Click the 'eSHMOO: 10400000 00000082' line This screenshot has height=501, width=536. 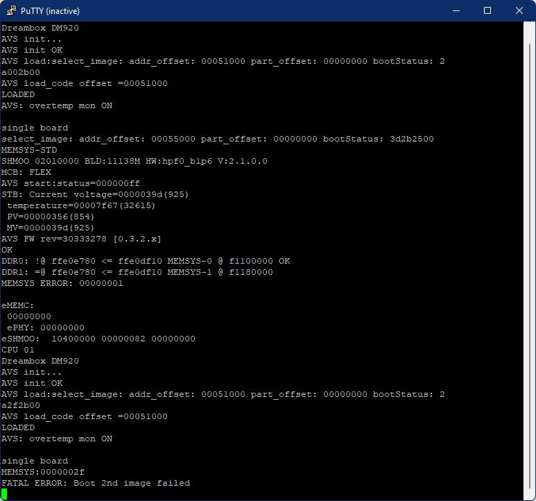point(98,339)
